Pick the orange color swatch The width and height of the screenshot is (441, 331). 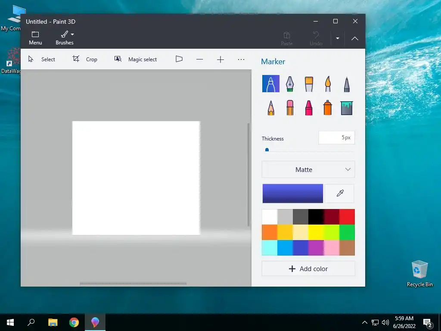pyautogui.click(x=270, y=232)
